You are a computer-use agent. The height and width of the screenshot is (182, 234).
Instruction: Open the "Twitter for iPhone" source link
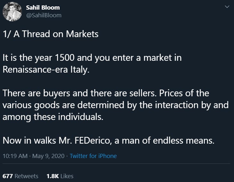(x=93, y=156)
